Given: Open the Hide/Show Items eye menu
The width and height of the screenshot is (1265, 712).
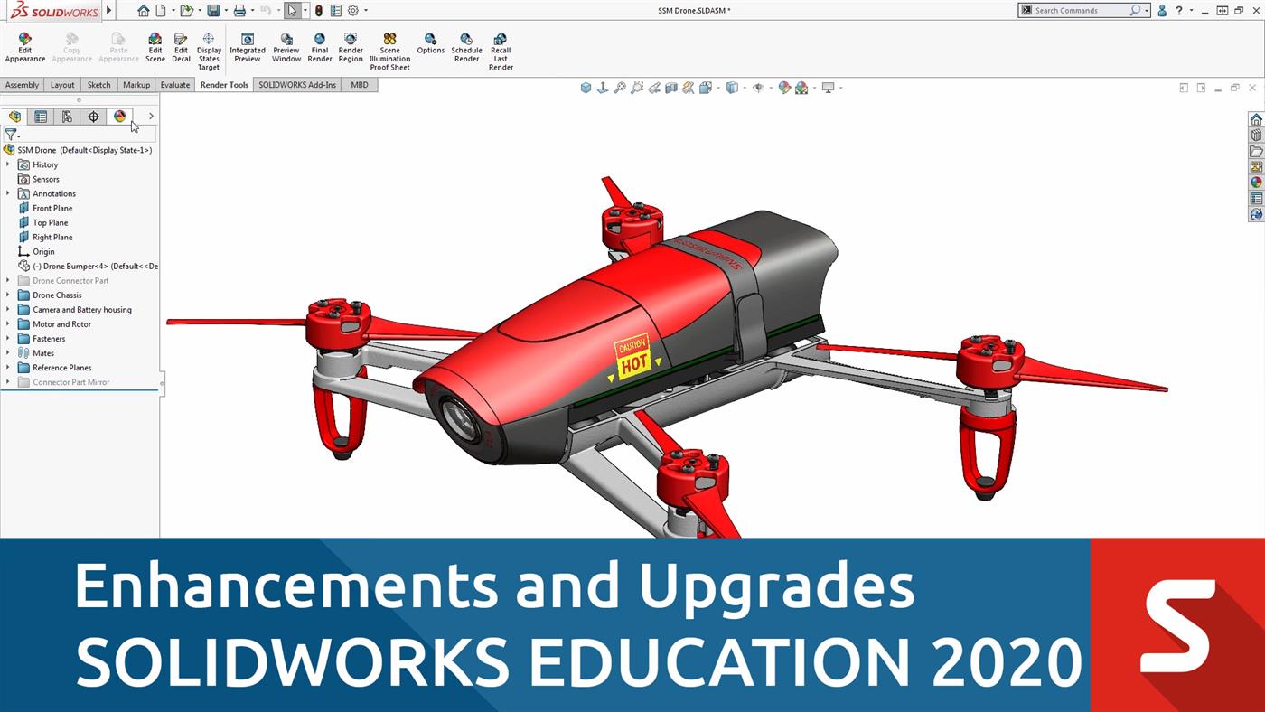Looking at the screenshot, I should 759,87.
